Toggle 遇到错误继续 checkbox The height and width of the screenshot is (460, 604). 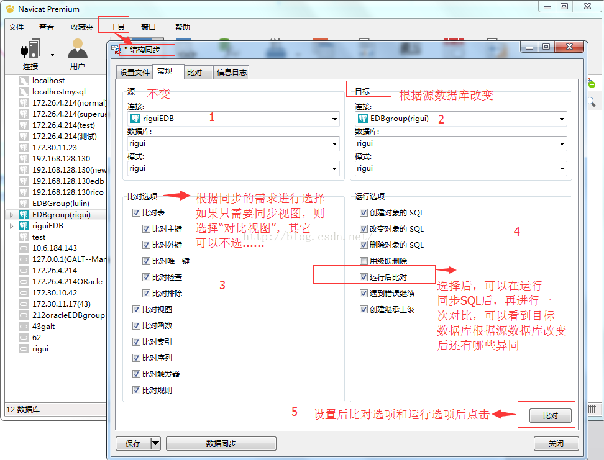coord(364,294)
